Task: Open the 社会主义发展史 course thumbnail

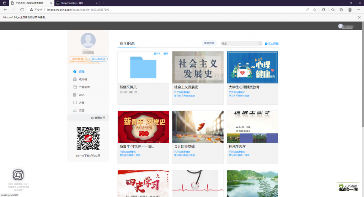Action: (x=198, y=67)
